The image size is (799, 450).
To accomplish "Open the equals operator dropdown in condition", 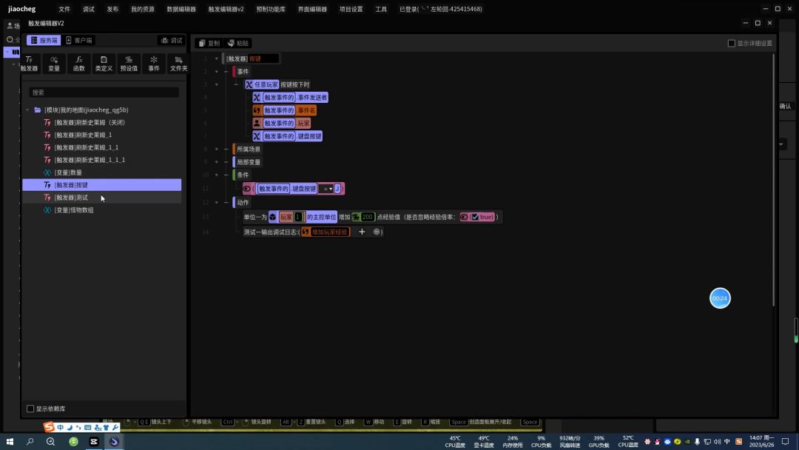I will pyautogui.click(x=326, y=189).
